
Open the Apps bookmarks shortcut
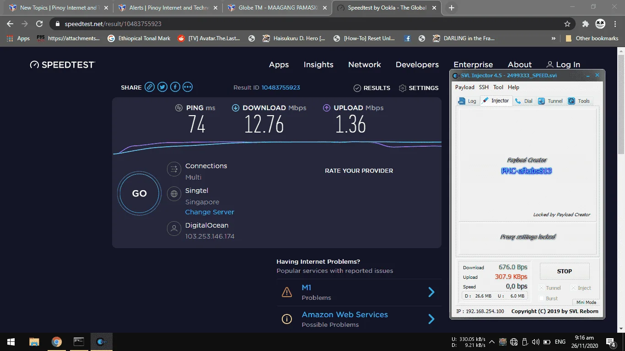(x=18, y=38)
